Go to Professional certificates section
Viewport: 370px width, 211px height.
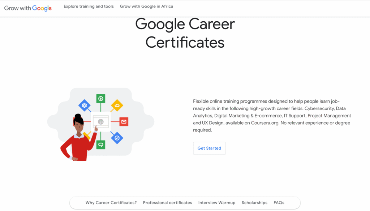(x=168, y=203)
